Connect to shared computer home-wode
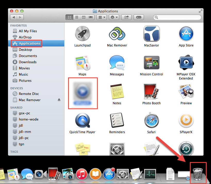The image size is (211, 184). 36,119
